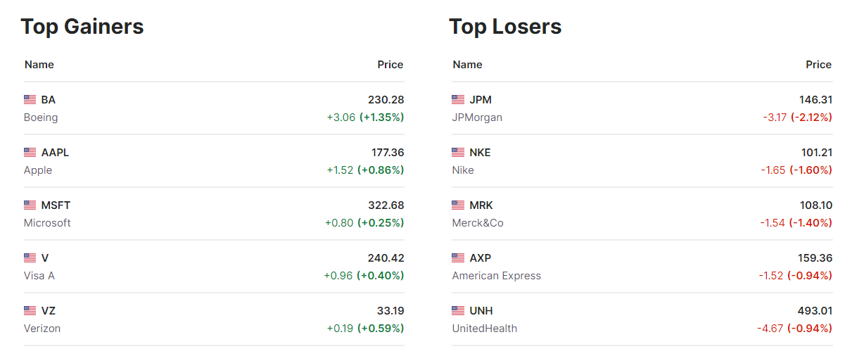Viewport: 845px width, 356px height.
Task: Open the American Express stock link
Action: (x=497, y=276)
